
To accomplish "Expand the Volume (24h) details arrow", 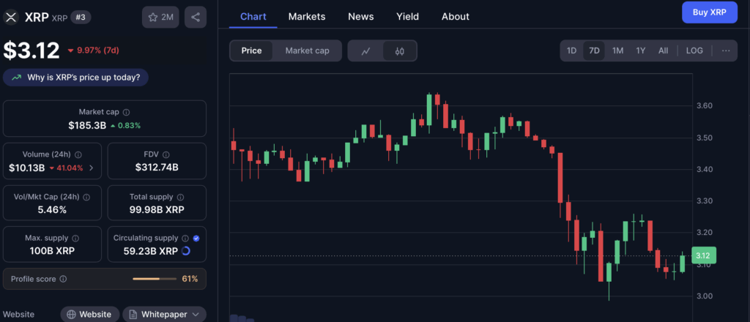I will pyautogui.click(x=92, y=168).
